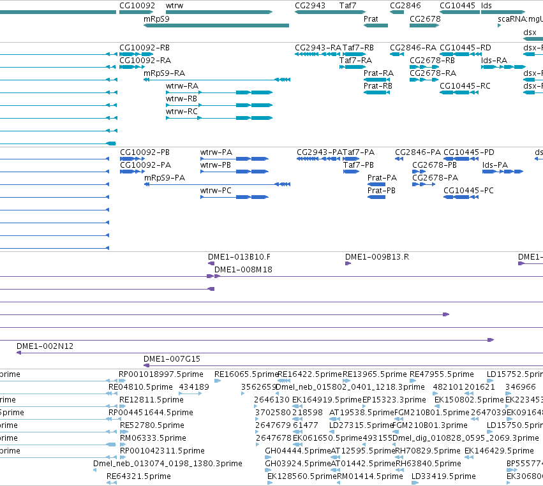This screenshot has height=486, width=543.
Task: Select protein wtrw-PA
Action: [216, 152]
